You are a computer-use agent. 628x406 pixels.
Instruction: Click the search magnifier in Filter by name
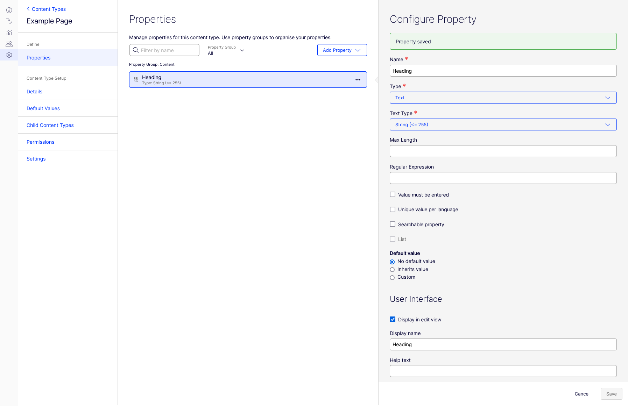pyautogui.click(x=136, y=50)
